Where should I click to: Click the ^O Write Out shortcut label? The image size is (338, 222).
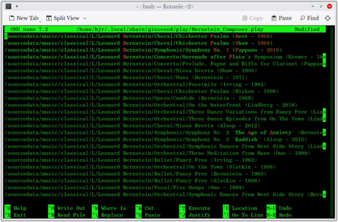click(x=67, y=208)
